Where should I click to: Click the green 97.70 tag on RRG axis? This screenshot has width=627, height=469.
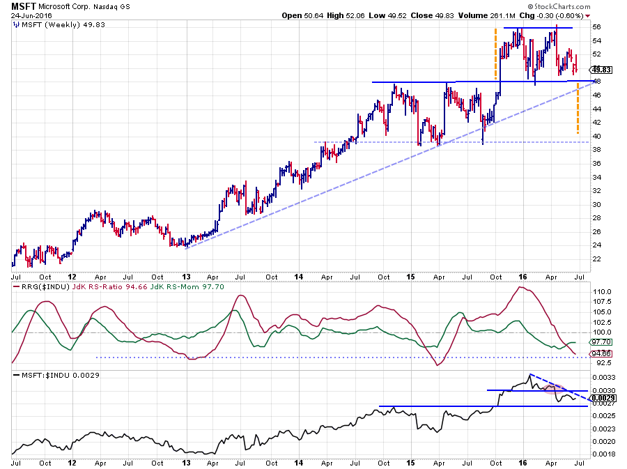(x=601, y=342)
